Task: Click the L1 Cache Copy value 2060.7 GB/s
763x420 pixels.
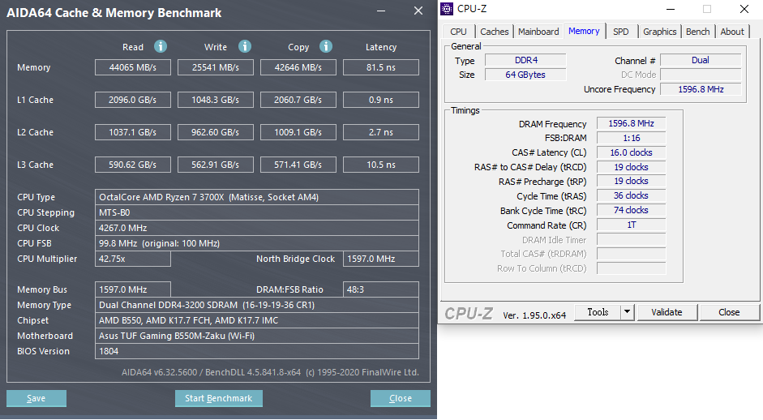Action: (x=298, y=100)
